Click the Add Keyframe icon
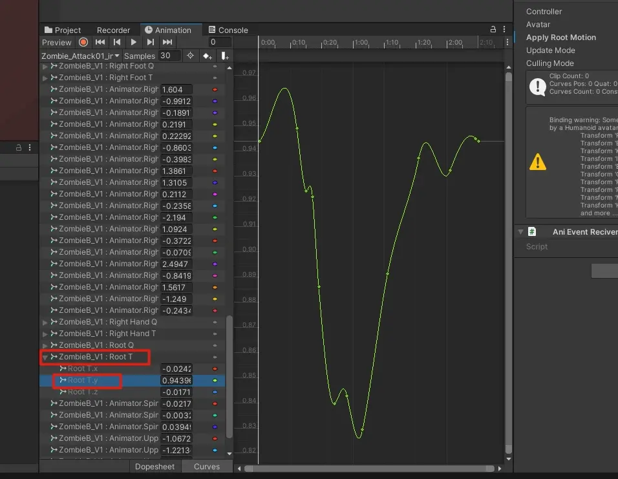The height and width of the screenshot is (479, 618). coord(208,56)
